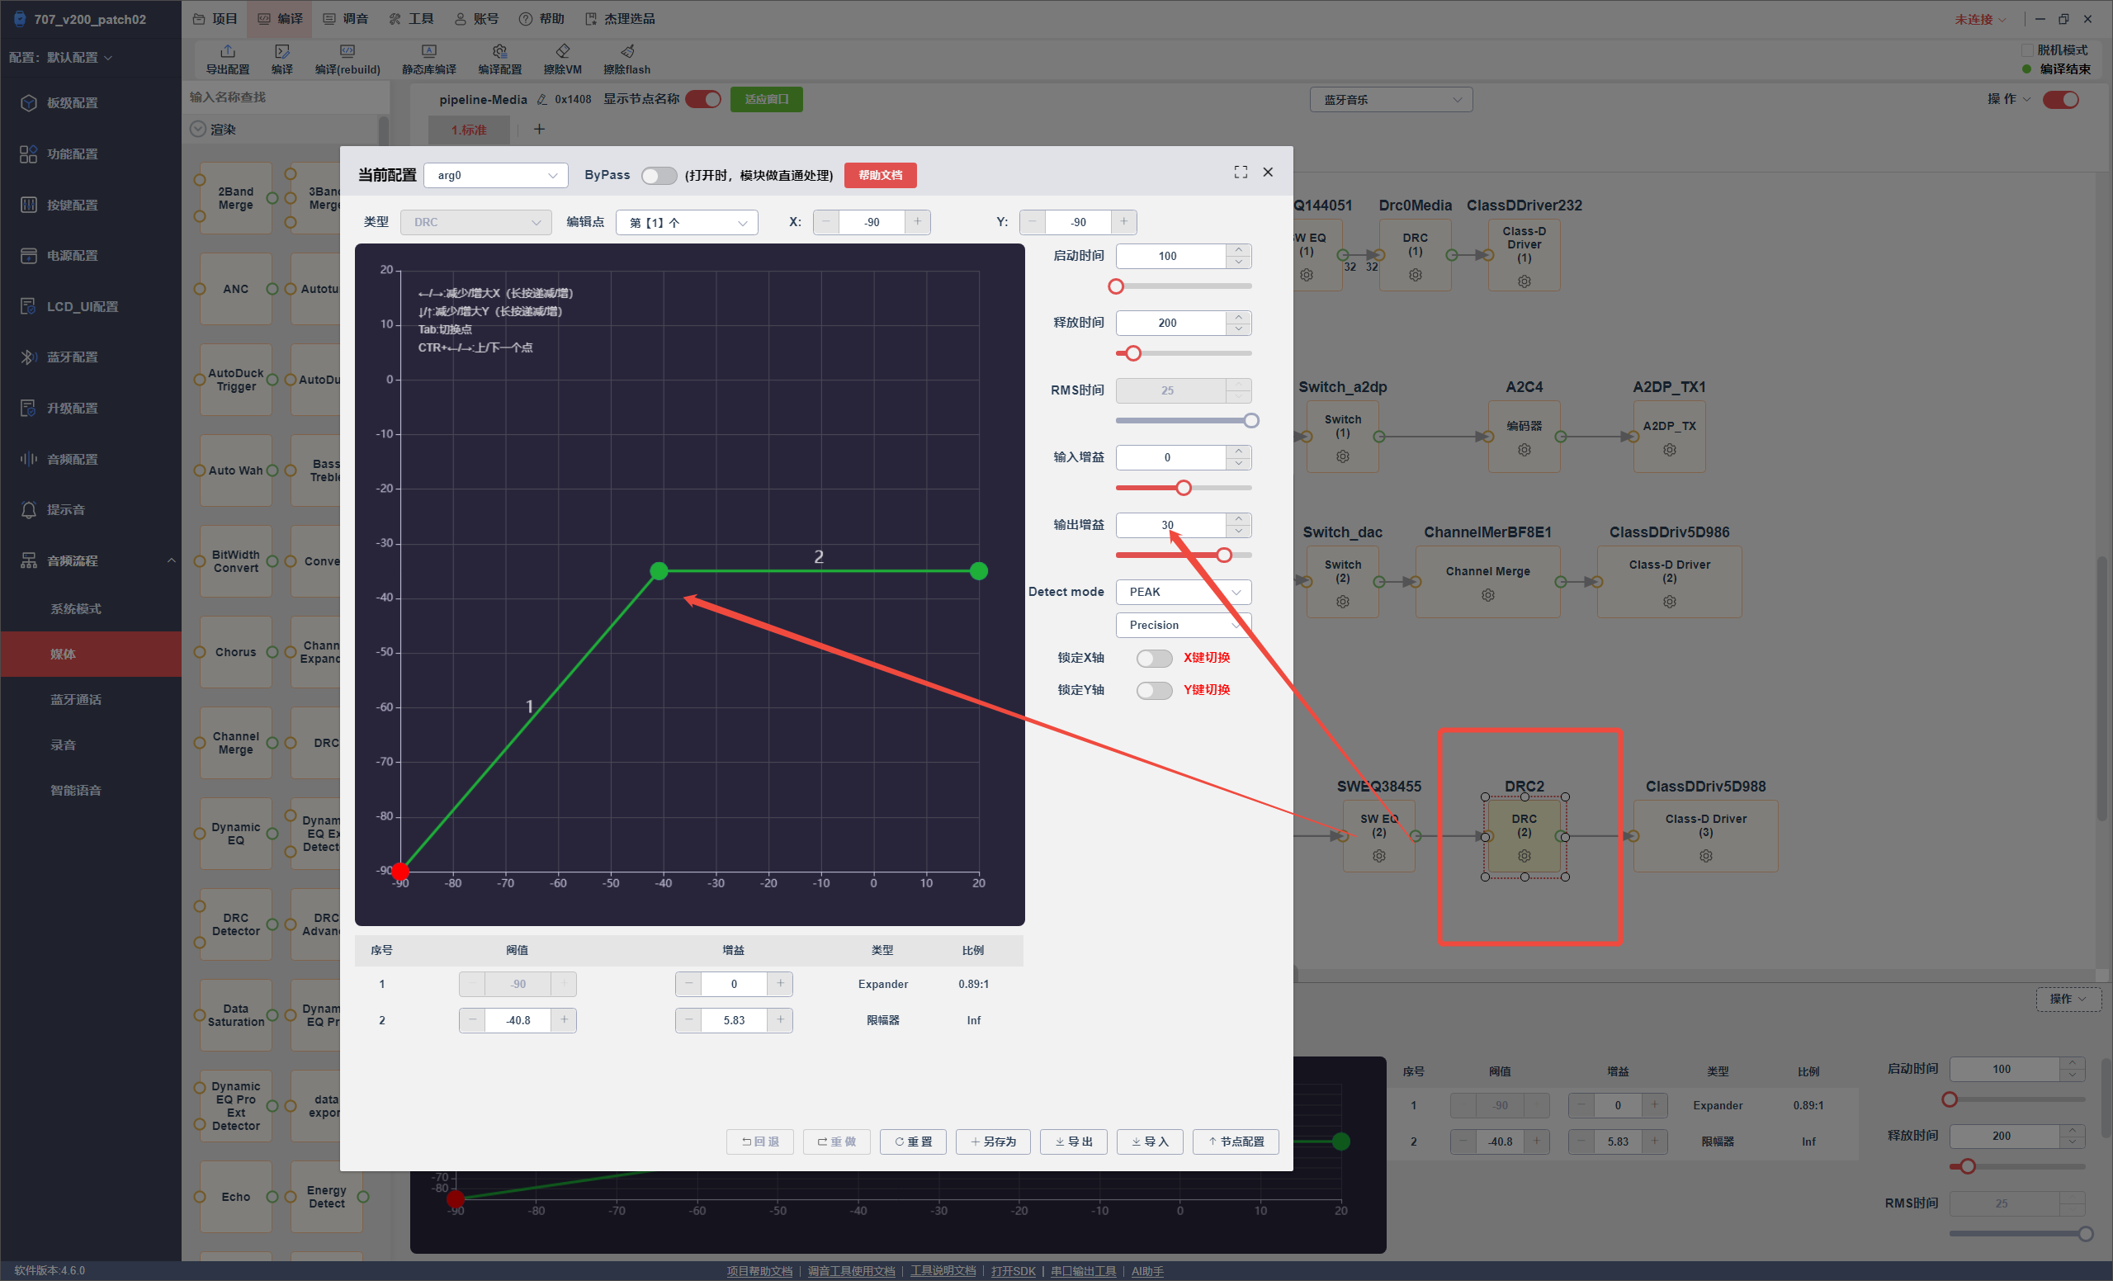Click the 节点配置 button

point(1236,1142)
